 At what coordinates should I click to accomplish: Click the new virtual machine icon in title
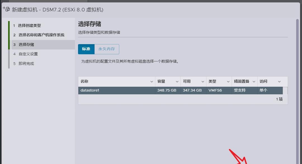pyautogui.click(x=6, y=9)
